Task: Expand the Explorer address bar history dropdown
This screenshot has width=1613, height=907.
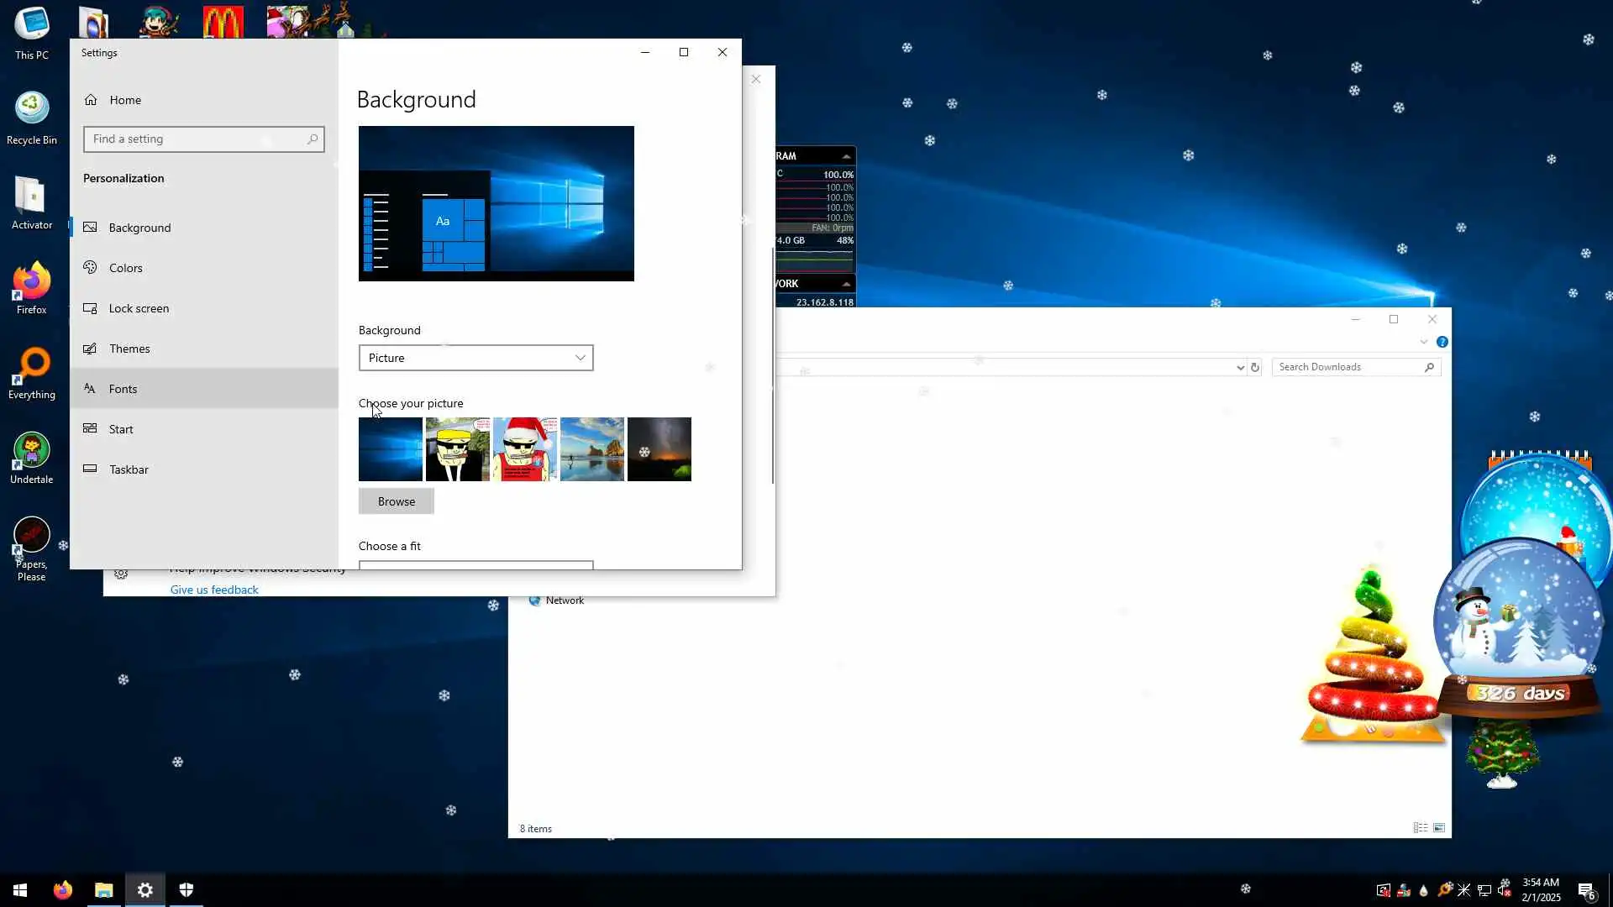Action: click(x=1240, y=368)
